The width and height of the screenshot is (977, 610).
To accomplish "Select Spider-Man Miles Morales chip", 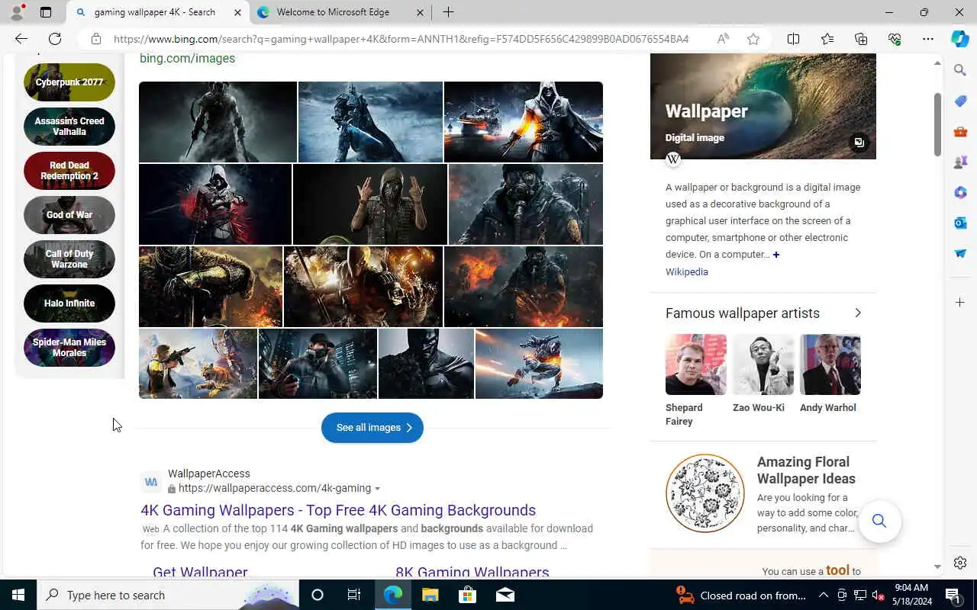I will tap(69, 348).
